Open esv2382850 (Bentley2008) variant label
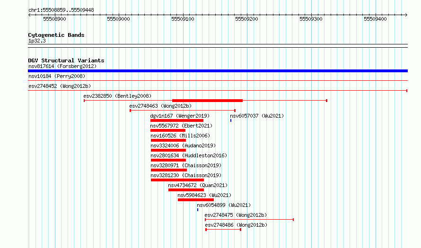This screenshot has width=421, height=248. click(117, 96)
